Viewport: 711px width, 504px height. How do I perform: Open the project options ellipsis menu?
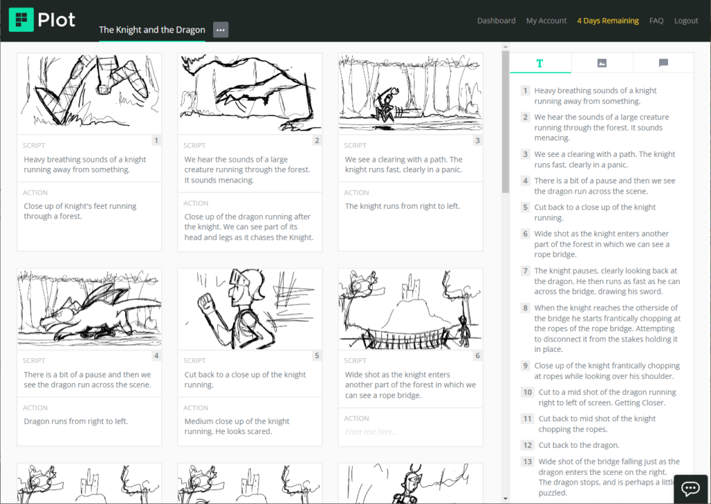(x=221, y=30)
